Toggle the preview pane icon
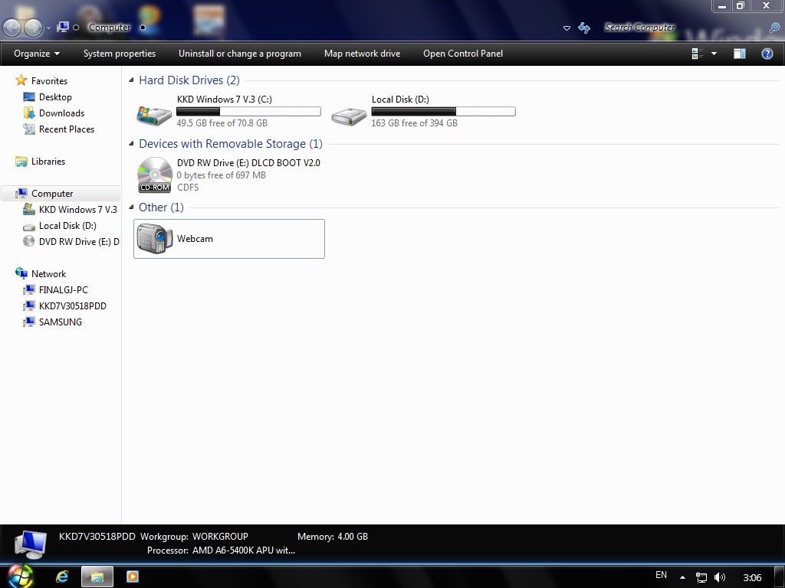 pos(740,54)
